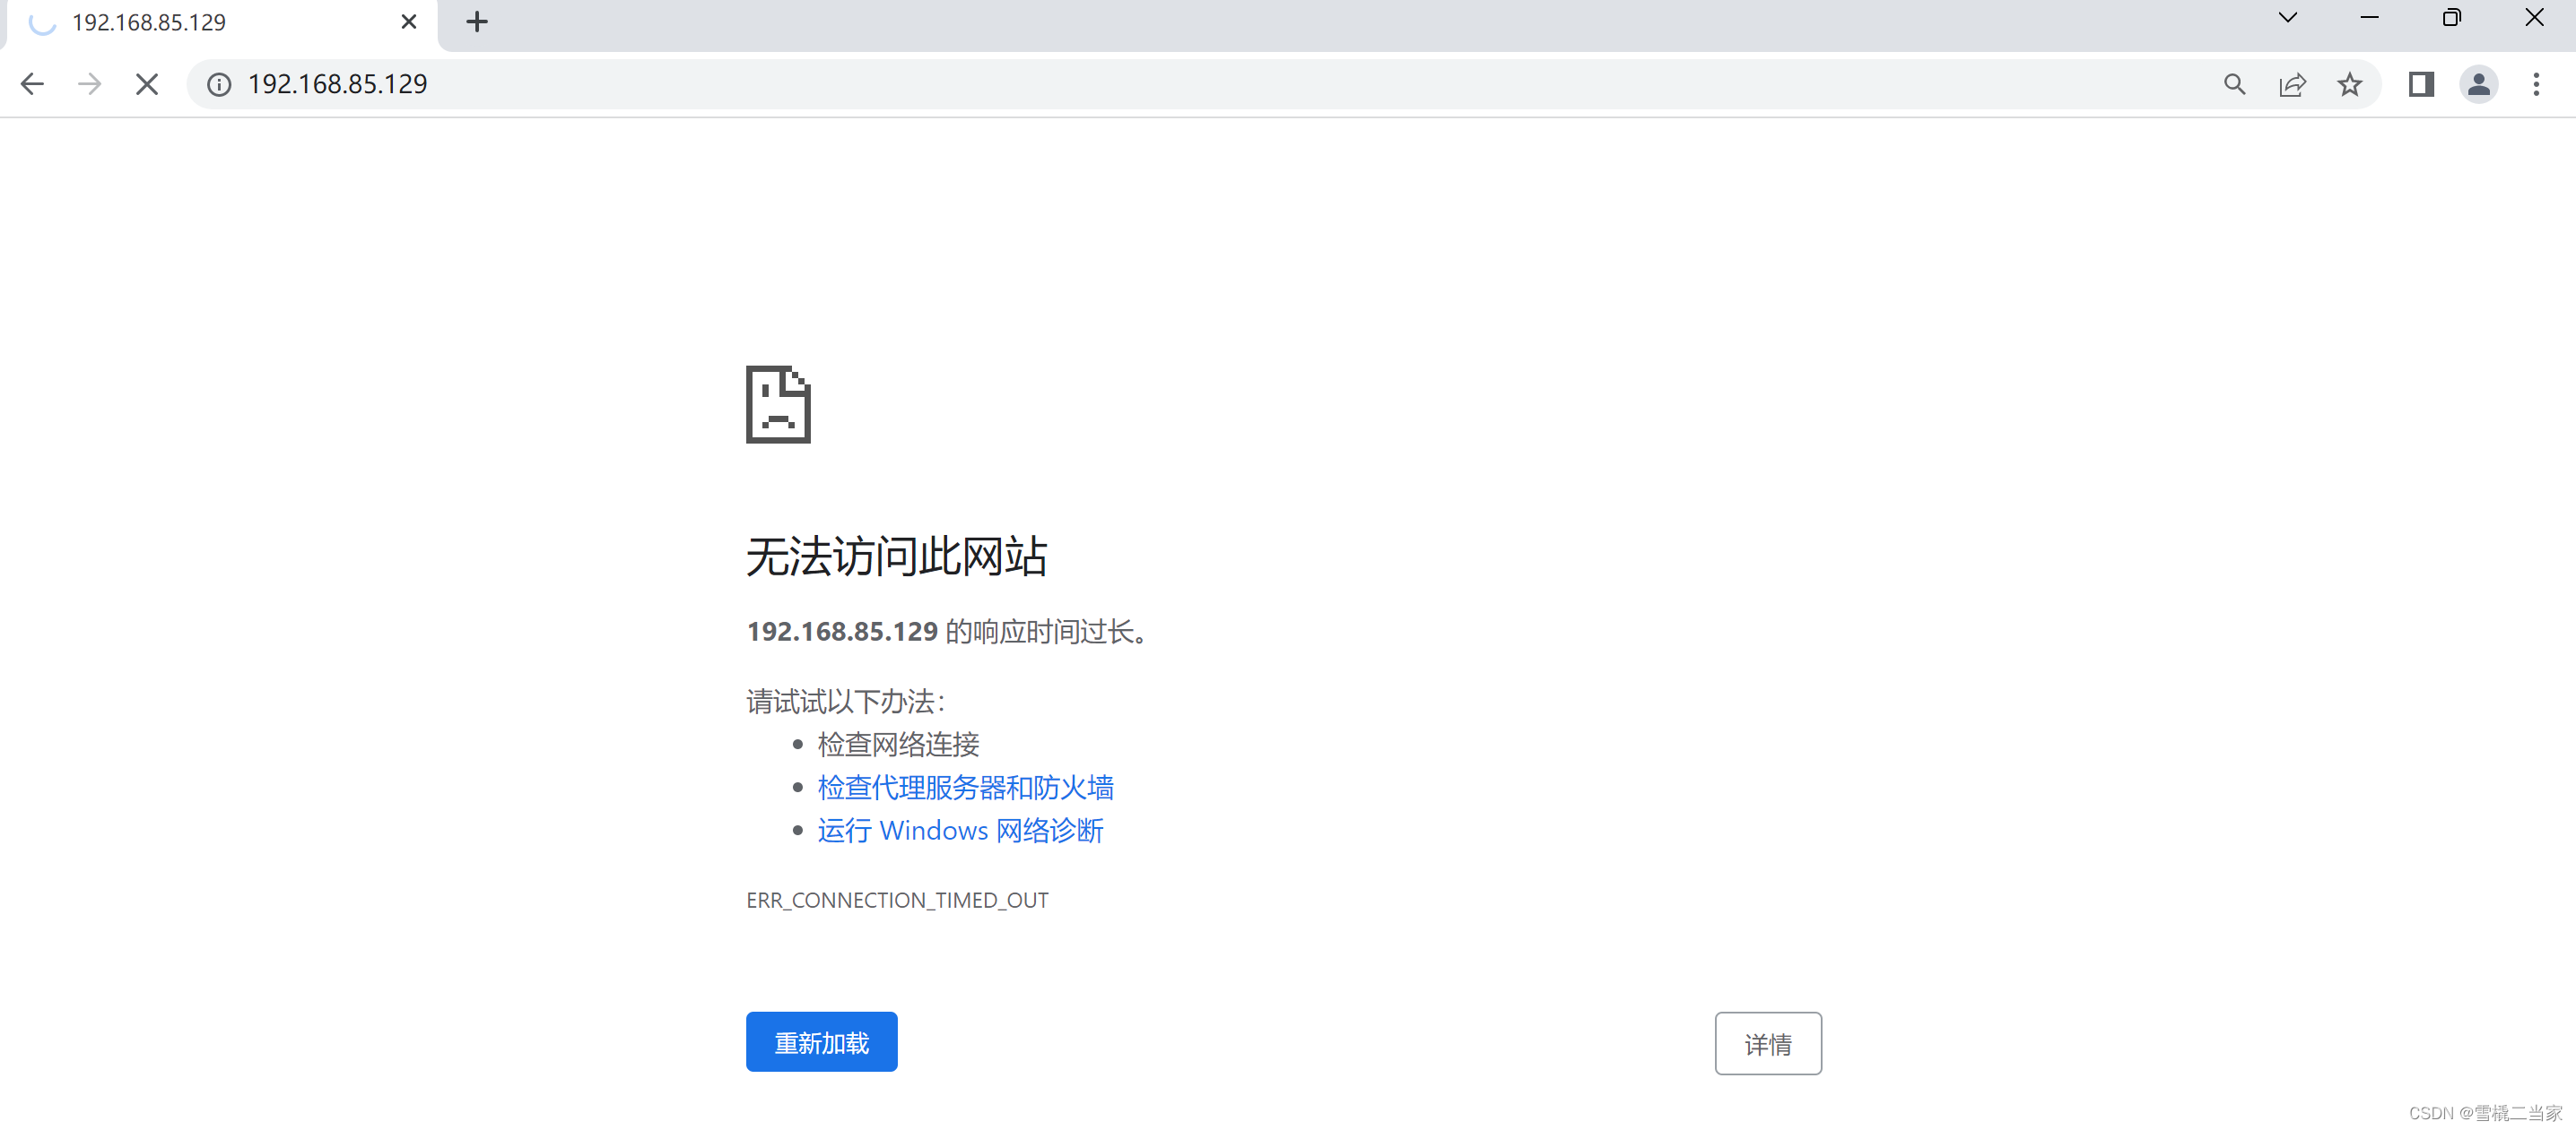
Task: Bookmark this tab with star icon
Action: click(2349, 85)
